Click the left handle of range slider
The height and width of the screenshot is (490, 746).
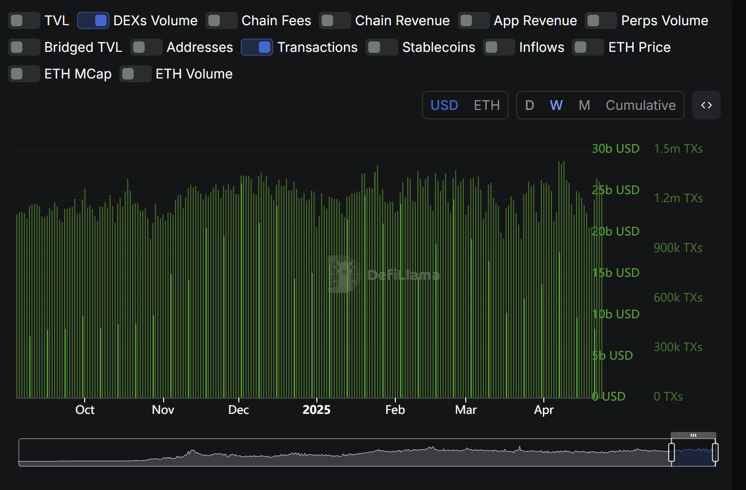[x=671, y=452]
